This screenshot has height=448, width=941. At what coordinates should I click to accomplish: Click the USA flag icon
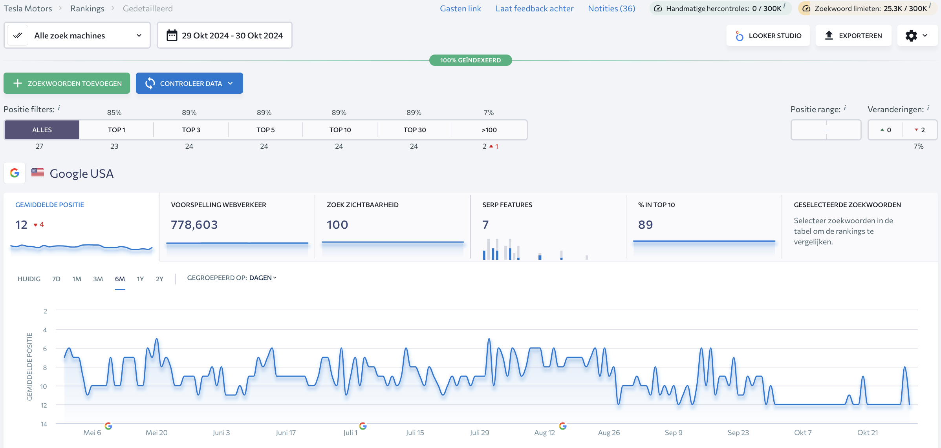[x=38, y=173]
